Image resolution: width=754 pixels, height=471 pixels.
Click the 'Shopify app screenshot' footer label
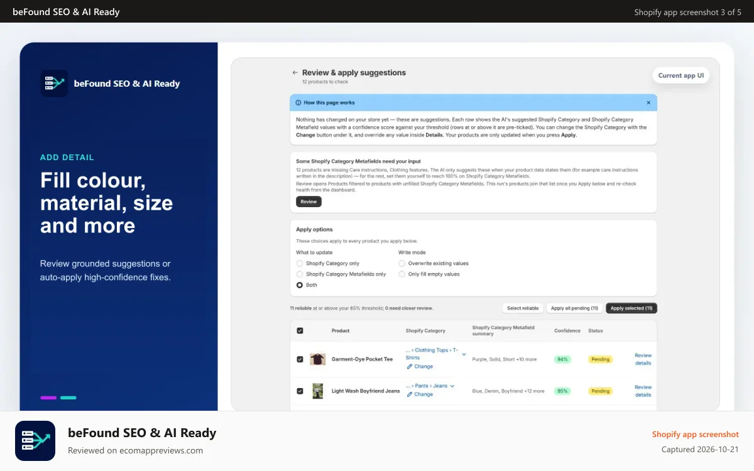pos(696,435)
